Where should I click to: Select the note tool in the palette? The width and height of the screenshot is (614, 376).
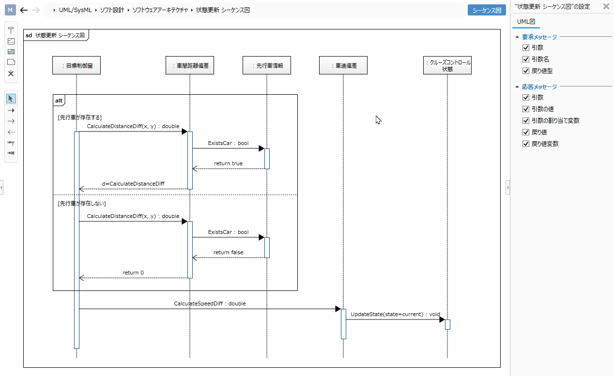coord(11,62)
